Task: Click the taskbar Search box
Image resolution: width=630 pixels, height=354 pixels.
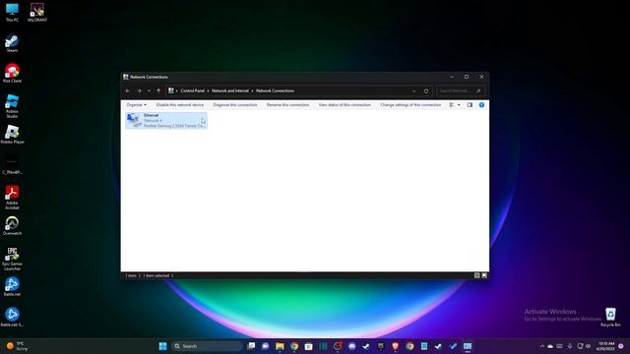Action: point(207,346)
